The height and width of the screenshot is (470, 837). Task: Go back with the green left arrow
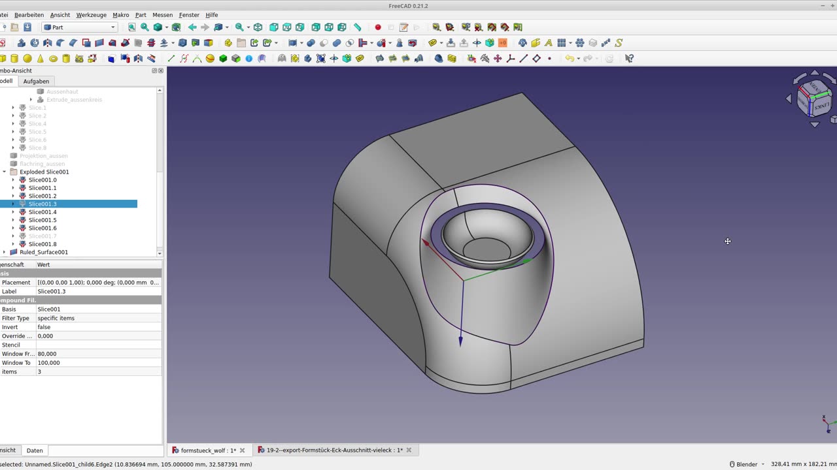(192, 27)
